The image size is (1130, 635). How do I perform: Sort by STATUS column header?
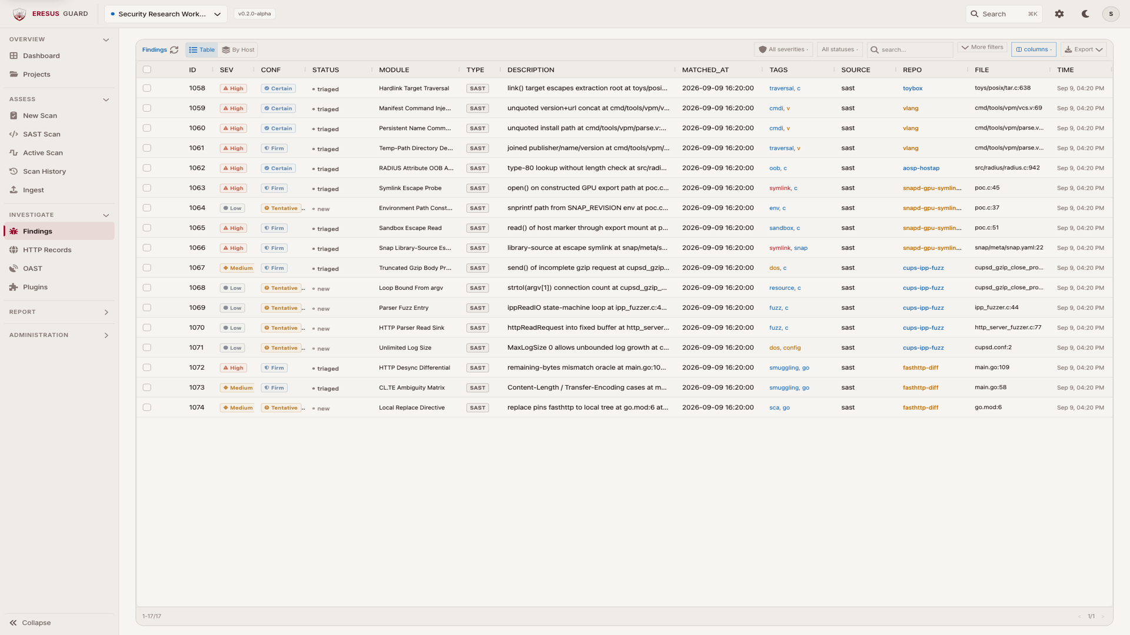tap(325, 70)
